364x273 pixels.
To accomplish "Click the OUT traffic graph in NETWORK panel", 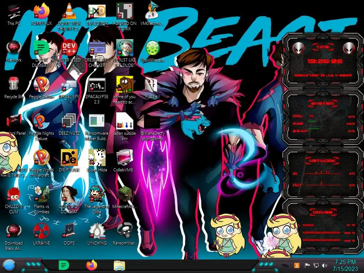I will 323,184.
